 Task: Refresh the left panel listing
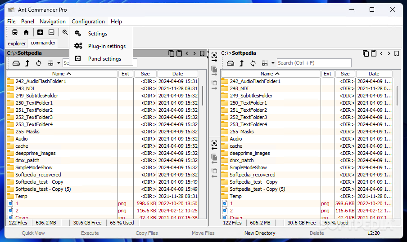tap(39, 63)
